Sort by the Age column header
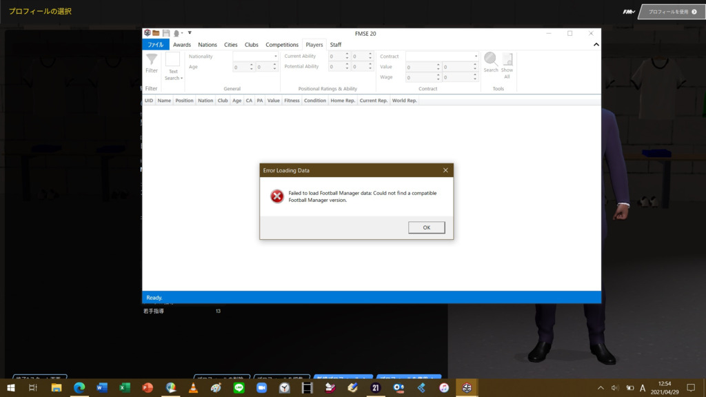 pos(237,101)
